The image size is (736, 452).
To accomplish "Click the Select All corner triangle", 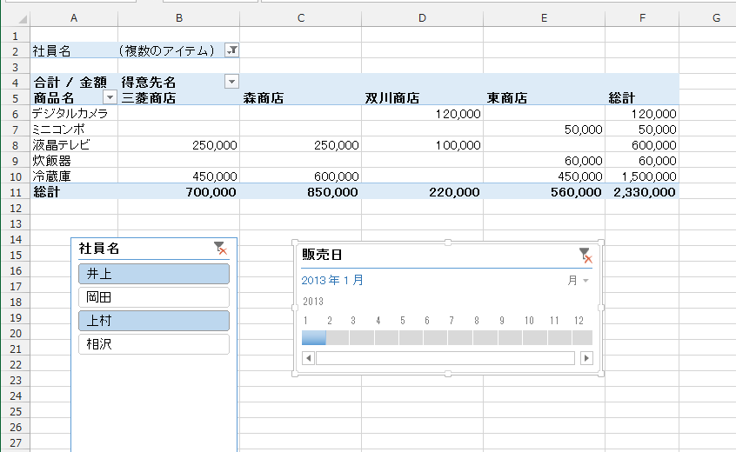I will pos(22,19).
